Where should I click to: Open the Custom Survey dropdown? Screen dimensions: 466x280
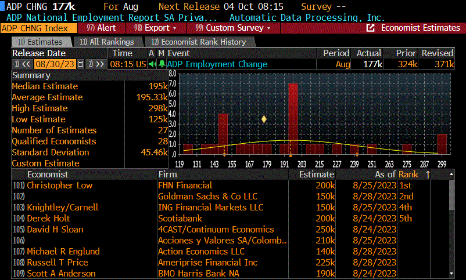(233, 28)
